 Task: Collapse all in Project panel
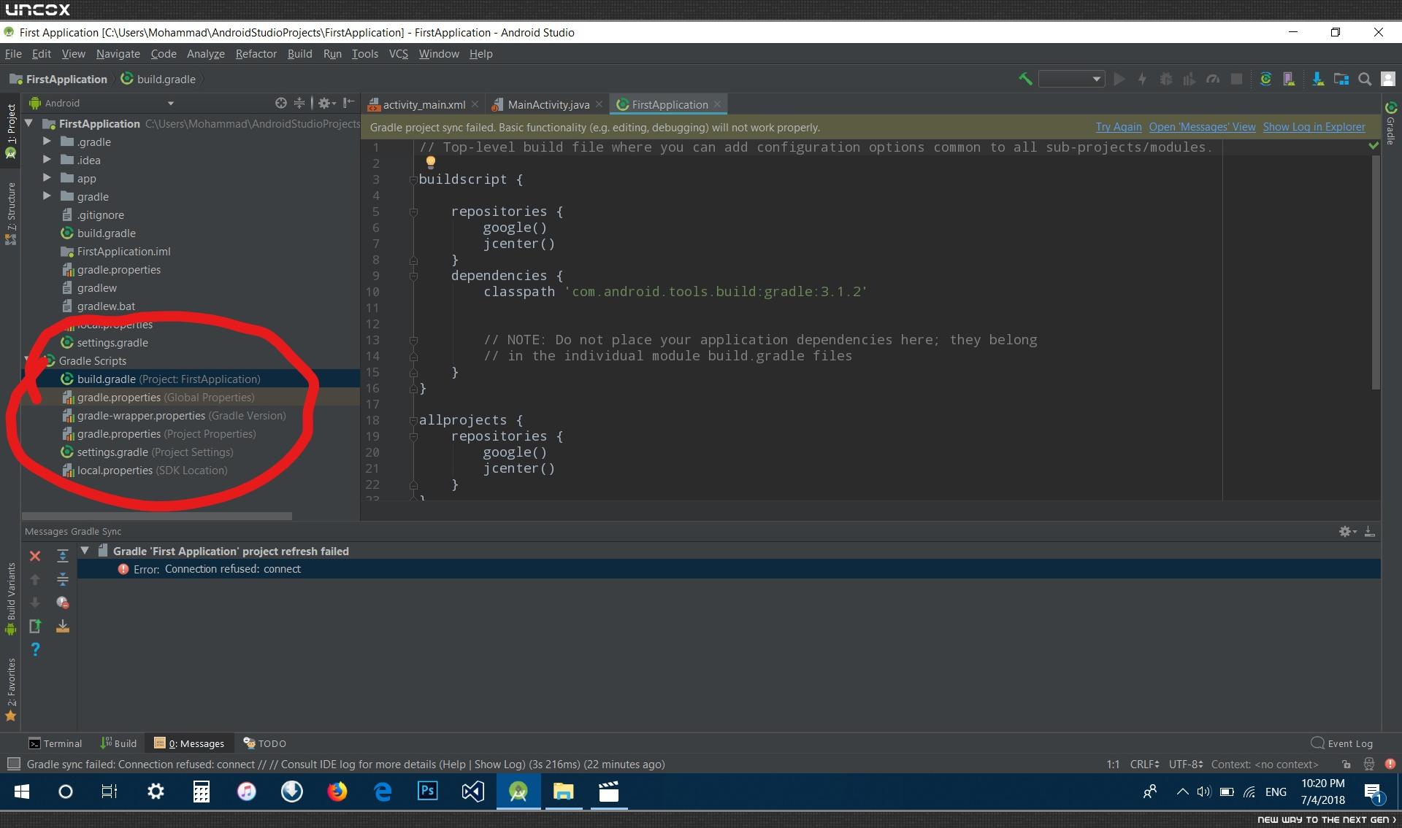coord(299,103)
